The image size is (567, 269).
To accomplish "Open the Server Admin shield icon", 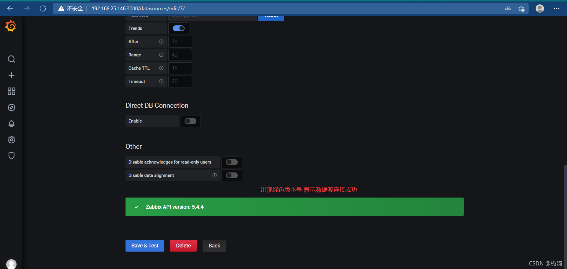I will 12,156.
